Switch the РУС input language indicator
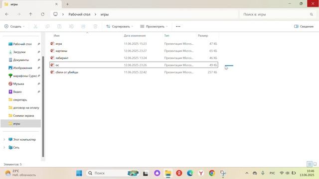This screenshot has width=319, height=179. coord(272,173)
